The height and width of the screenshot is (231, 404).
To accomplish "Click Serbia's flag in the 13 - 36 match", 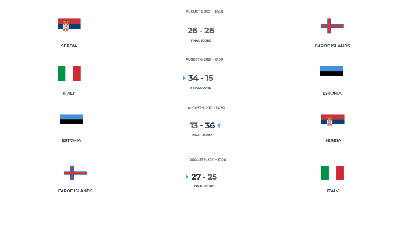I will tap(332, 120).
